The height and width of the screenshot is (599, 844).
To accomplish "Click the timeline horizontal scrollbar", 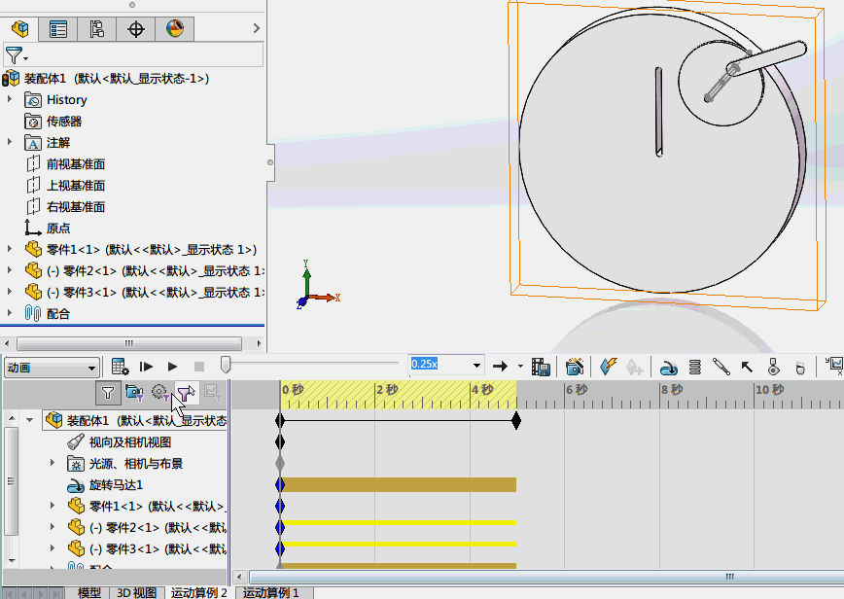I will pos(546,577).
